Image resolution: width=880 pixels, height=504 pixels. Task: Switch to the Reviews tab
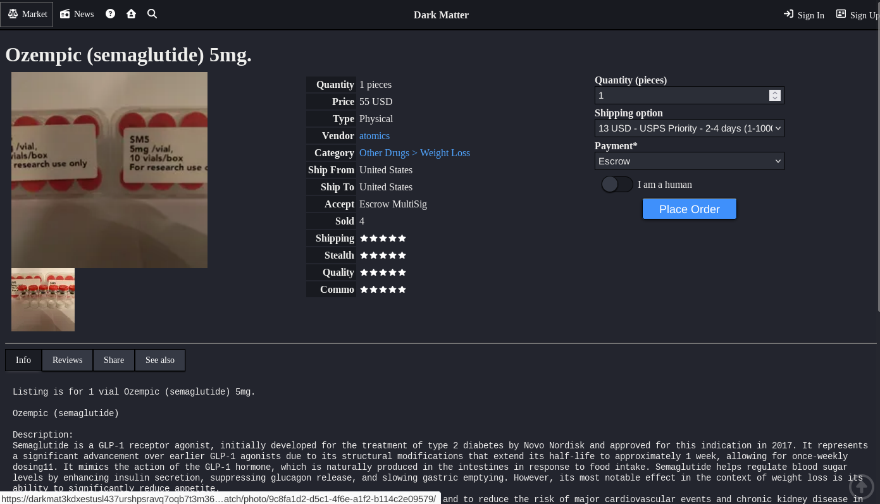click(x=67, y=360)
